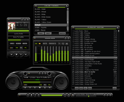Click the Winamp logo in main player title bar
This screenshot has width=124, height=102.
pyautogui.click(x=9, y=19)
